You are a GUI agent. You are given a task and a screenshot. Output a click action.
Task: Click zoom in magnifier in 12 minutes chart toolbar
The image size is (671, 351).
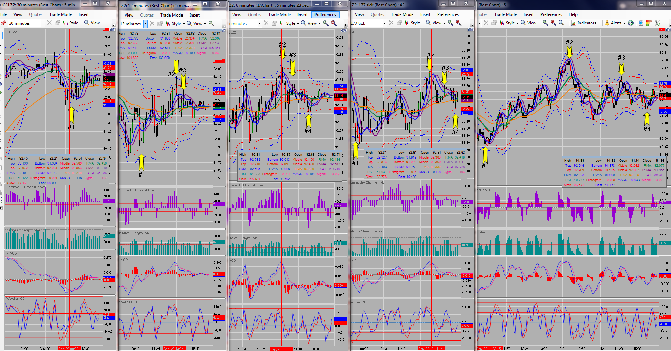pos(212,24)
